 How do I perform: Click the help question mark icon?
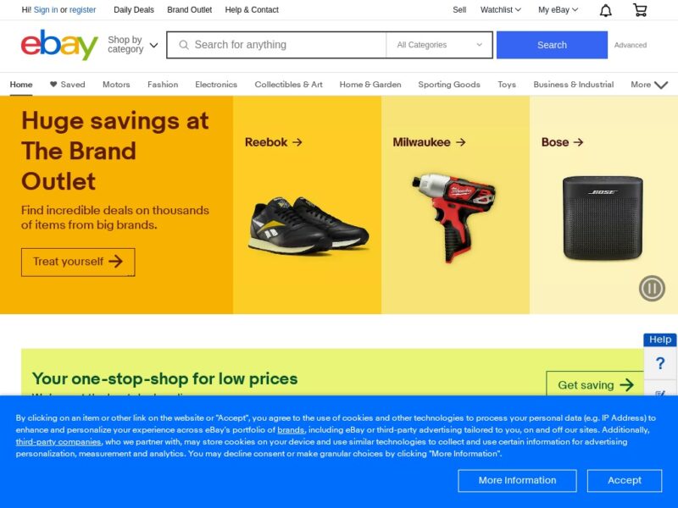click(660, 363)
